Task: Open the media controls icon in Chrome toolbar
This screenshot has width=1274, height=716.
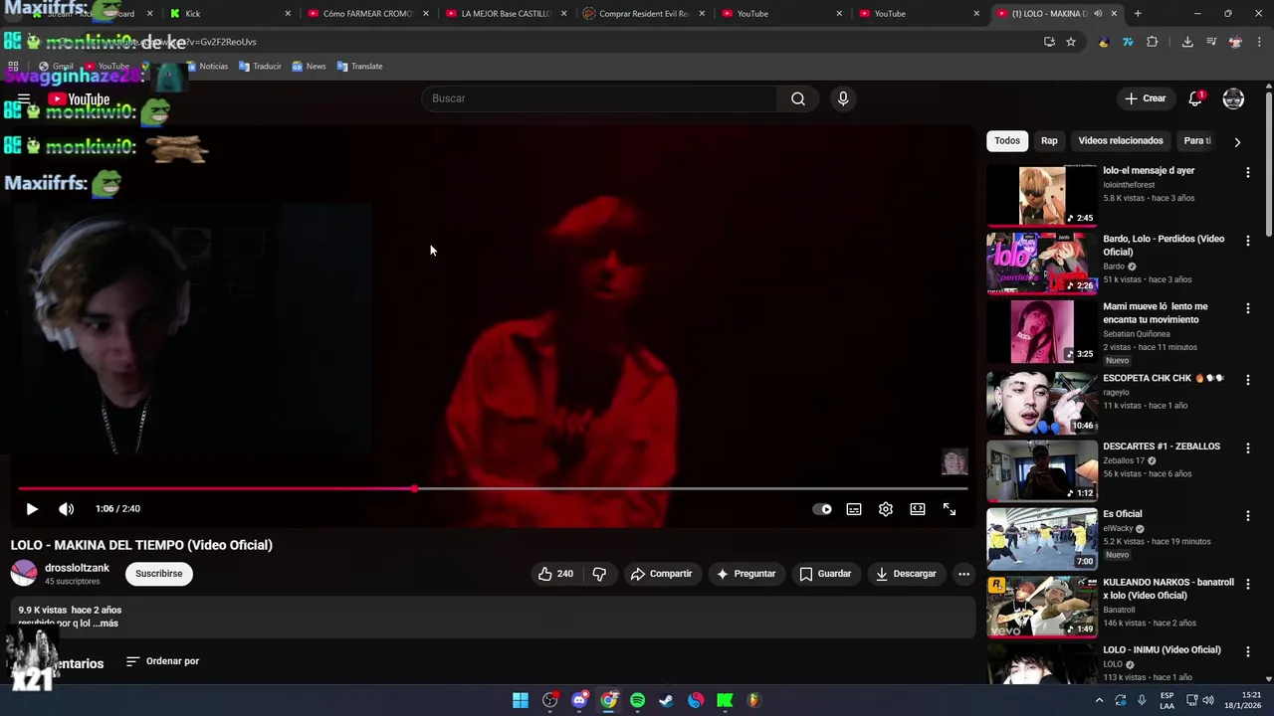Action: tap(1211, 42)
